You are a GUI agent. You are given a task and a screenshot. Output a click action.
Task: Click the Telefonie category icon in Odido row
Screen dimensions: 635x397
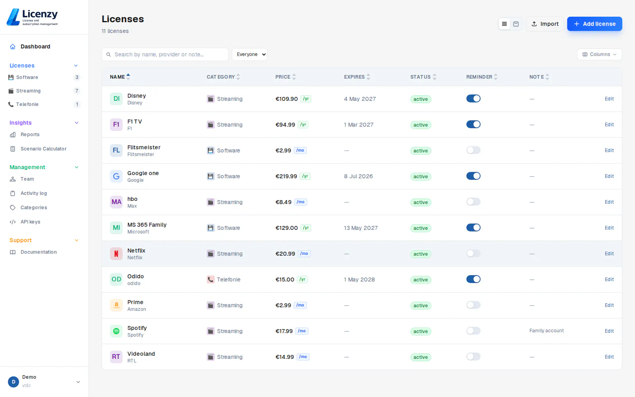tap(210, 279)
